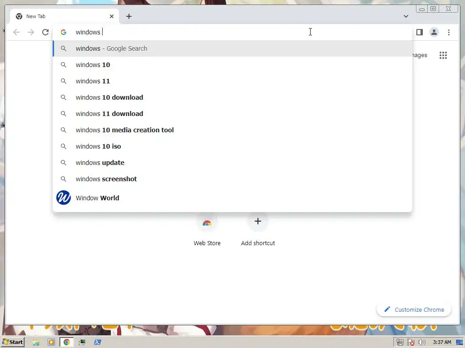
Task: Close the New Tab tab
Action: click(x=112, y=16)
